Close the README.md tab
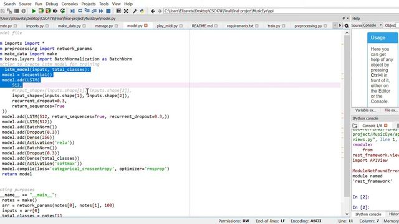Image resolution: width=399 pixels, height=224 pixels. tap(216, 26)
